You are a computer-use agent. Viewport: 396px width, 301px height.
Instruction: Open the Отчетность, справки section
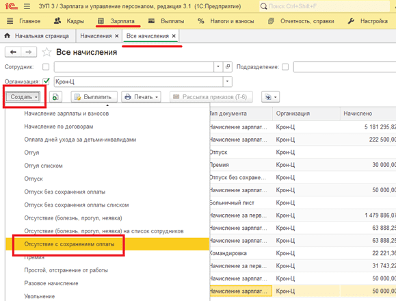[302, 21]
